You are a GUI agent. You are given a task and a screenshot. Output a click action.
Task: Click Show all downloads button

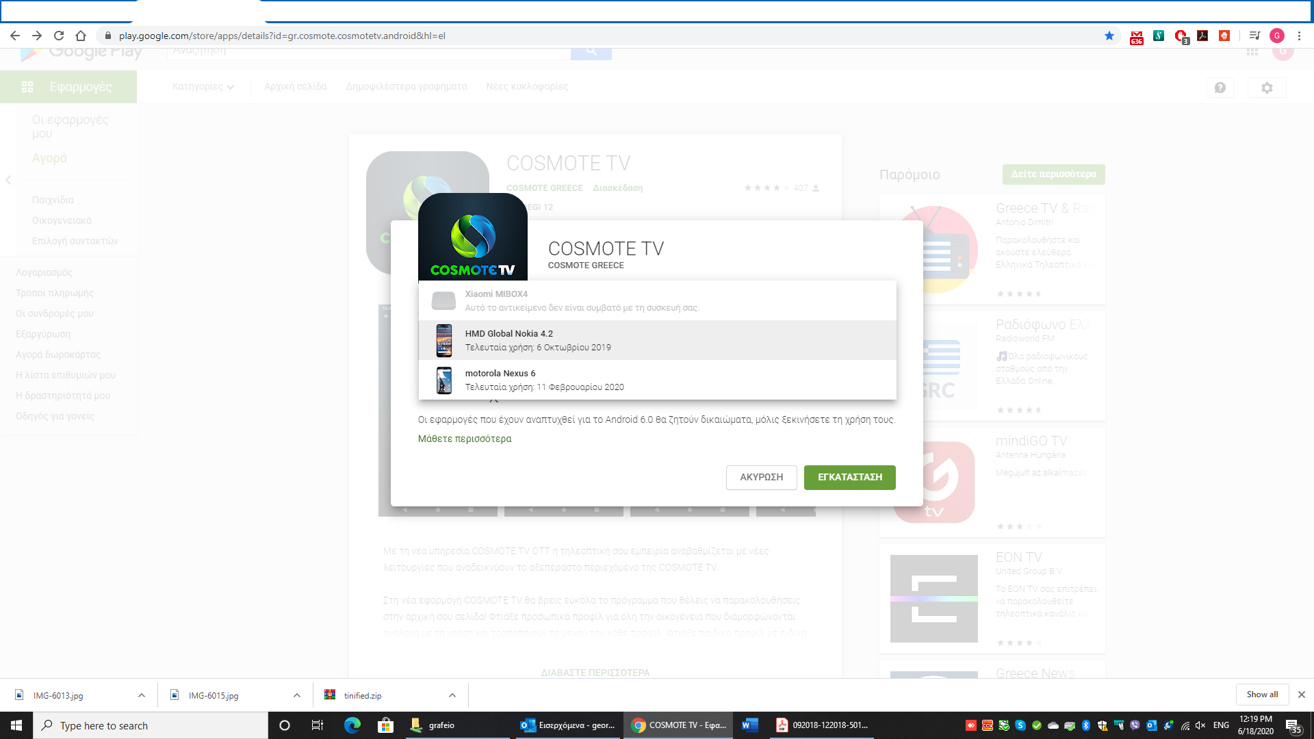1261,695
